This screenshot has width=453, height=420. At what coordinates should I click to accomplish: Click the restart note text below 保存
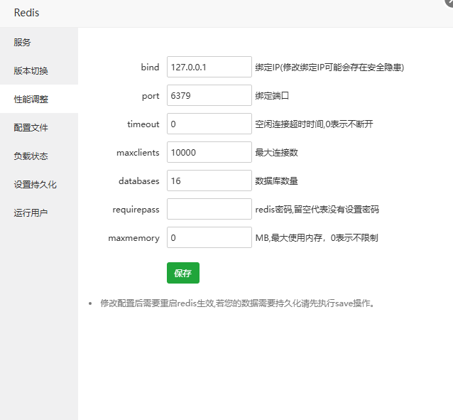pos(237,303)
